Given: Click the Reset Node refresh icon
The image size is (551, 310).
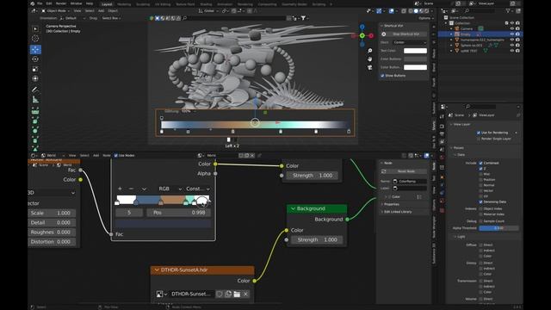Looking at the screenshot, I should [x=384, y=171].
